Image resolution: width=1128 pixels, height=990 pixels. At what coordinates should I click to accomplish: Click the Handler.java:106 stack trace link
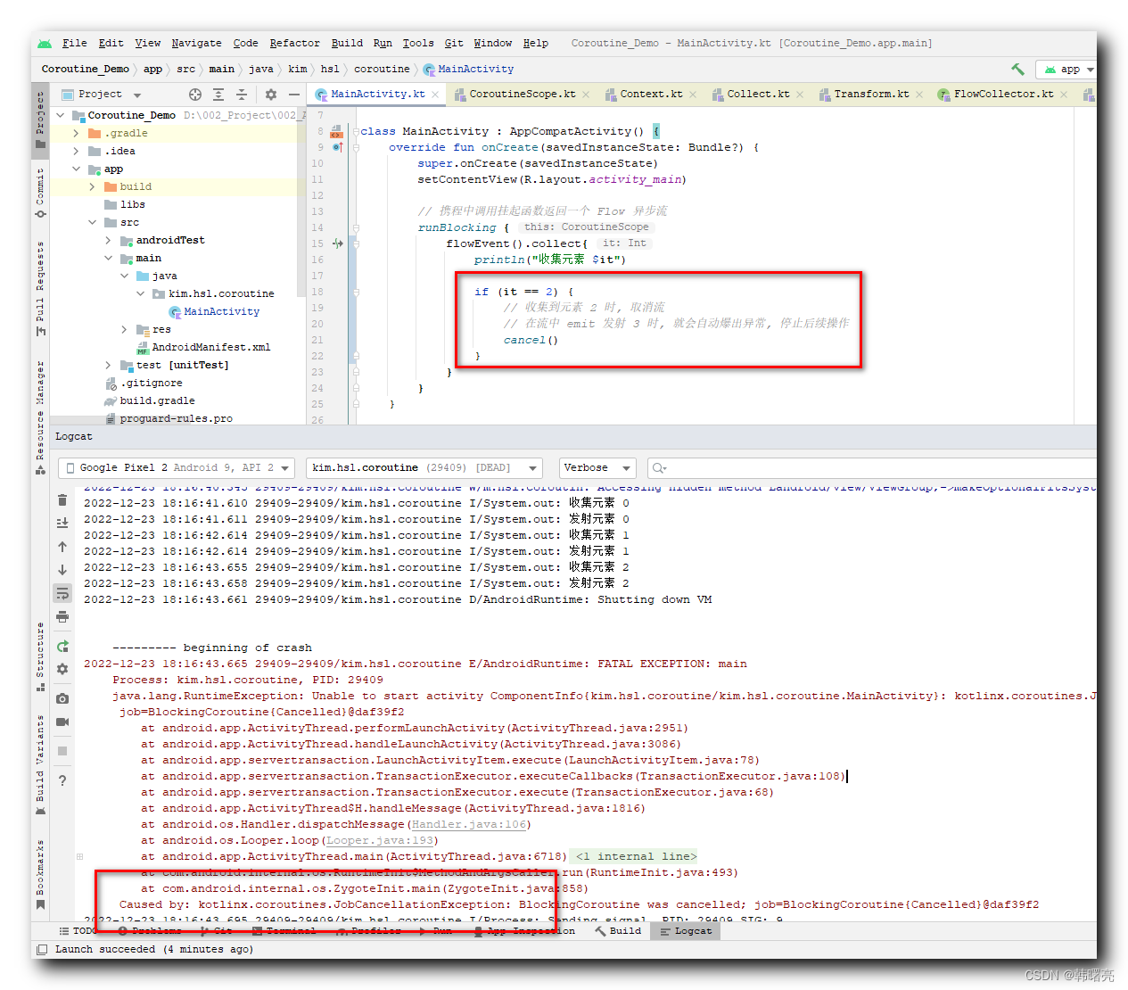click(x=469, y=824)
